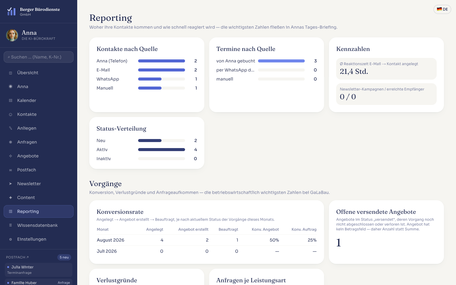Click the '21,4 Std.' reaction time value
This screenshot has width=456, height=285.
[x=354, y=71]
